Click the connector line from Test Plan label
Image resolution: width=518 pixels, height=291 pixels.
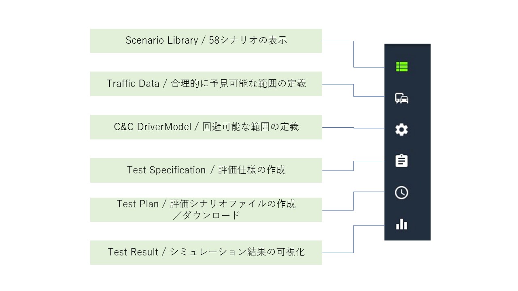pos(354,201)
